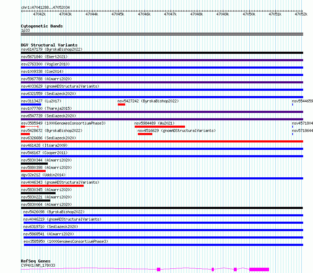Open nsv5880398 (Almarri2020) label

tap(46, 167)
